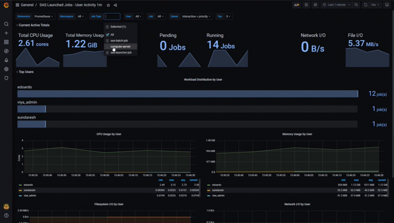Open the Memory Usage by User panel title
This screenshot has width=394, height=223.
[x=297, y=134]
